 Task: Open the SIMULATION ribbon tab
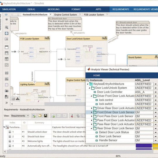(9, 9)
